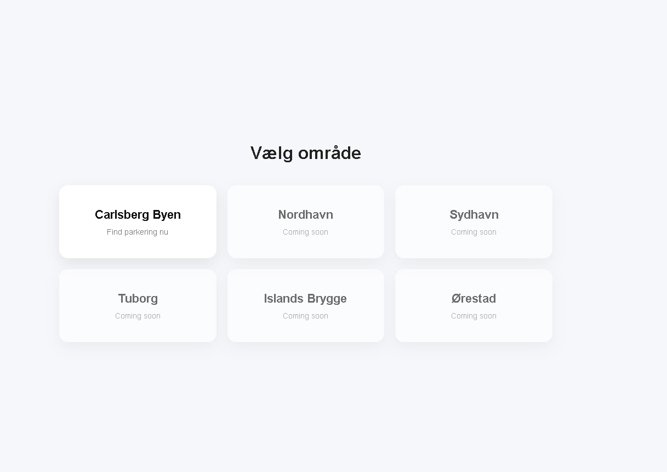The height and width of the screenshot is (472, 667).
Task: Click the Islands Brygge title text
Action: click(305, 299)
